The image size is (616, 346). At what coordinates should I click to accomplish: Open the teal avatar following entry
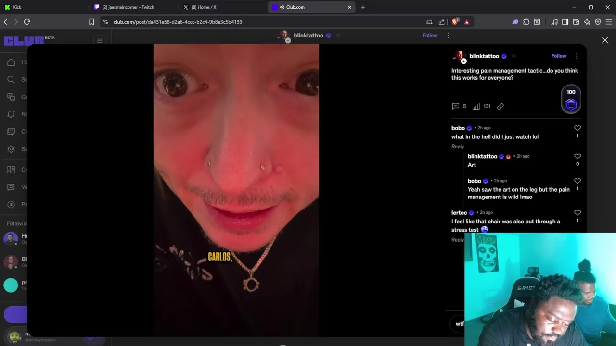(11, 285)
